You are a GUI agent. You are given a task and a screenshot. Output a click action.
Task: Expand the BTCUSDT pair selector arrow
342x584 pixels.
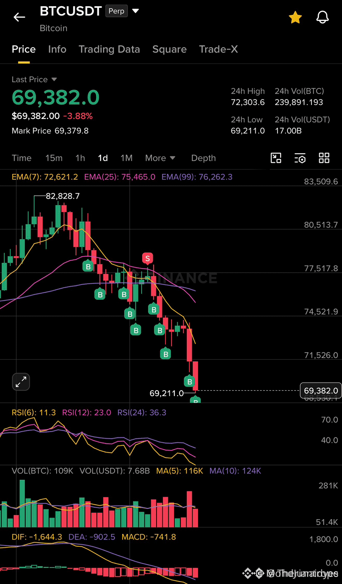(135, 11)
